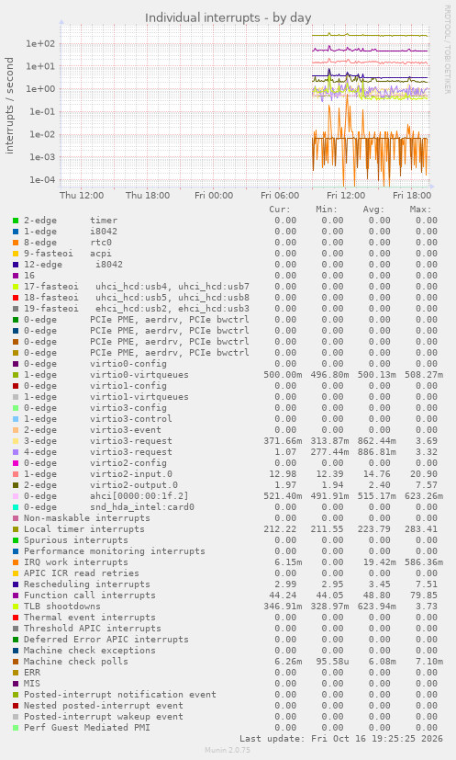Click the '1e+02' y-axis label

point(40,43)
